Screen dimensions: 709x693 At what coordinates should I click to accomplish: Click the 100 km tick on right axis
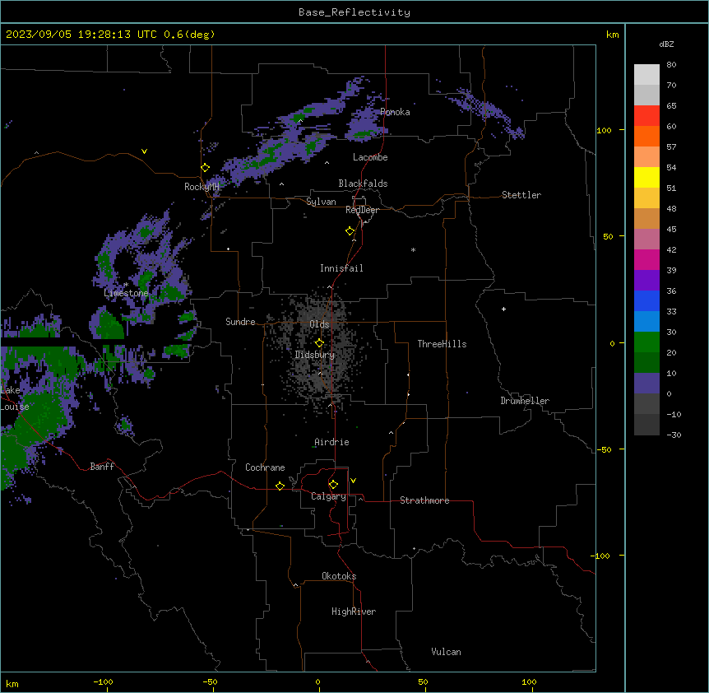tap(604, 130)
